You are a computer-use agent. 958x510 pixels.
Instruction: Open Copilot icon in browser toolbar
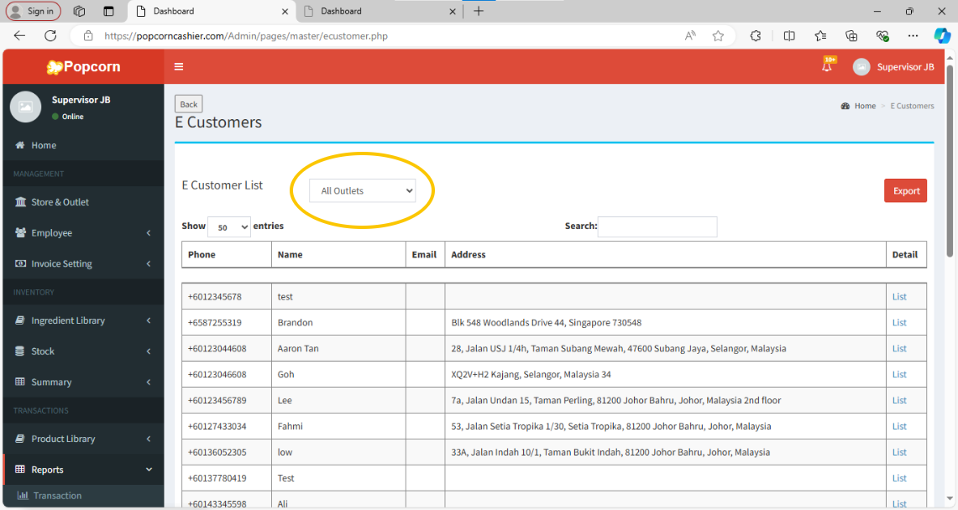click(941, 35)
